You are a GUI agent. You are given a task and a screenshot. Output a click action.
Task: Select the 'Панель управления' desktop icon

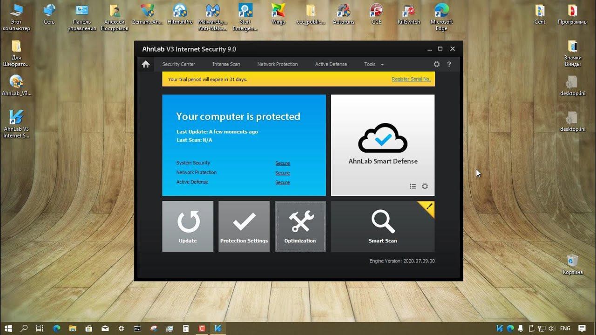point(82,18)
